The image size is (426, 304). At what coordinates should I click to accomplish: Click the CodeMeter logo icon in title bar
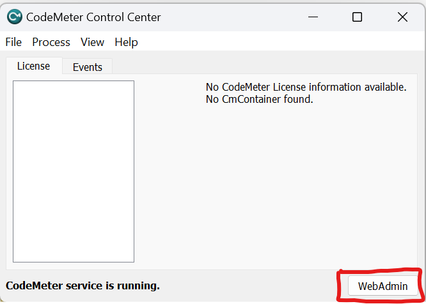15,17
